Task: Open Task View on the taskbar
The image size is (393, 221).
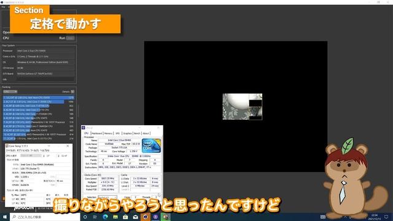Action: point(95,217)
